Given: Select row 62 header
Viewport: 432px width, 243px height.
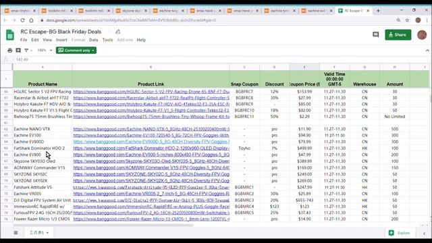Looking at the screenshot, I should click(x=6, y=129).
